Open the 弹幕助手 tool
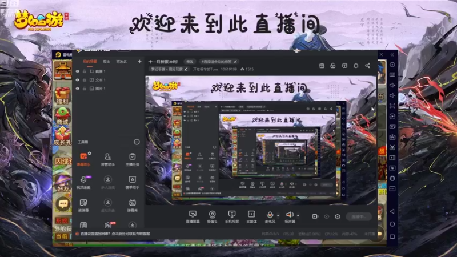The width and height of the screenshot is (457, 257). click(83, 159)
